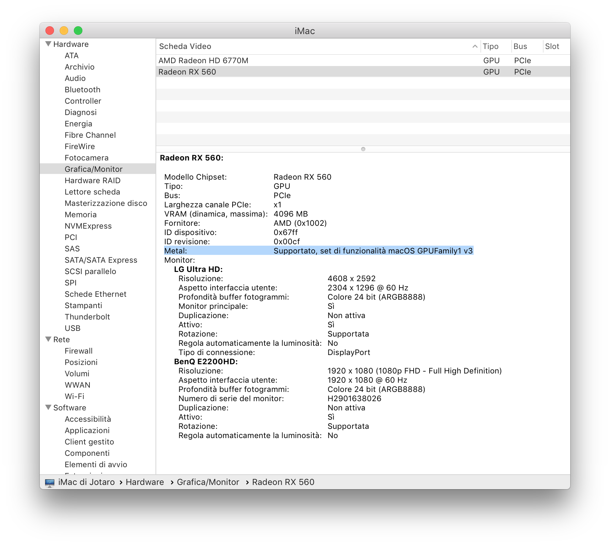The width and height of the screenshot is (610, 546).
Task: Select SPI in the sidebar
Action: [x=70, y=283]
